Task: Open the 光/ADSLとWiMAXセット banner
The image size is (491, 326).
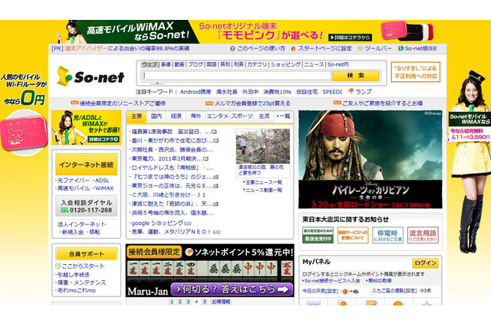Action: click(87, 127)
